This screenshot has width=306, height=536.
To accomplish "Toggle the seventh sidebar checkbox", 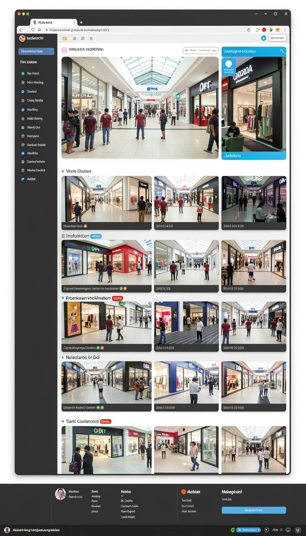I will (23, 128).
